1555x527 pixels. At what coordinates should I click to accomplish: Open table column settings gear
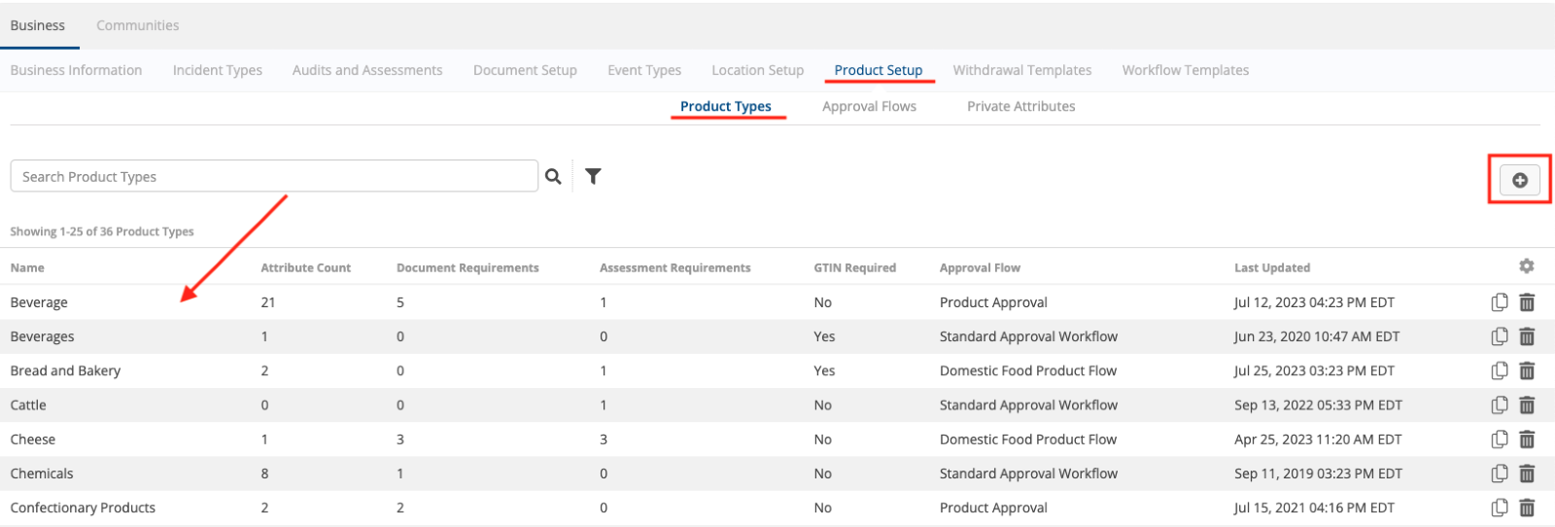pyautogui.click(x=1526, y=266)
